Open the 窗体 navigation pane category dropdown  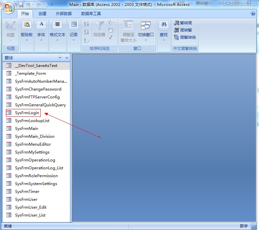[60, 58]
